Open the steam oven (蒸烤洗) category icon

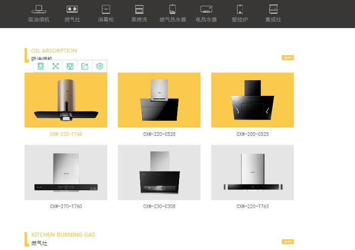click(x=139, y=9)
